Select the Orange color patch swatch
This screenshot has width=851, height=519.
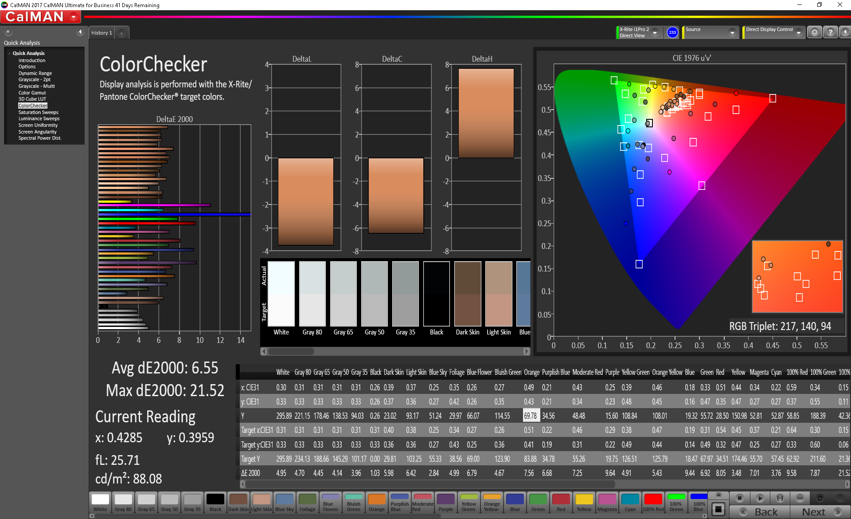[x=377, y=503]
